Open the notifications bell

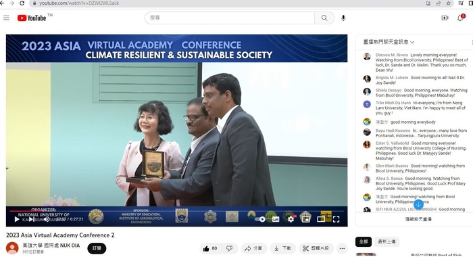(x=460, y=18)
